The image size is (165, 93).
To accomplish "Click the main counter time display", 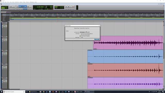I will pos(40,7).
